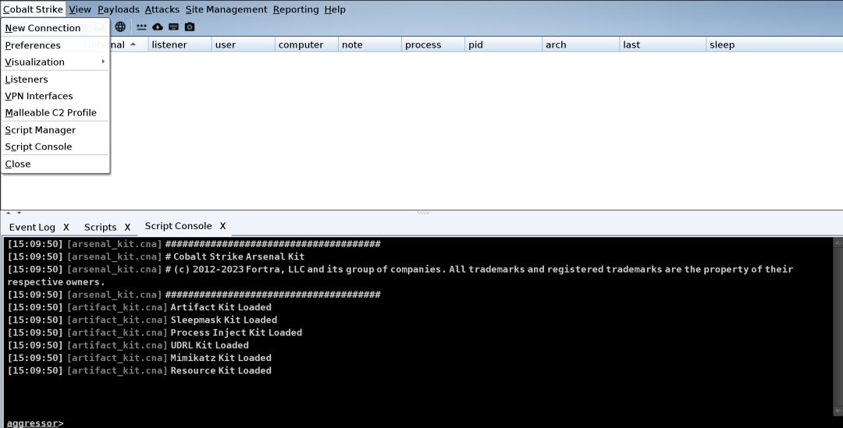Click the split pane collapse-up arrow
The image size is (843, 428).
8,213
